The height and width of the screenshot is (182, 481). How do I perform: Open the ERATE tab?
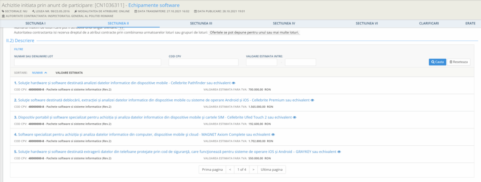[x=470, y=24]
